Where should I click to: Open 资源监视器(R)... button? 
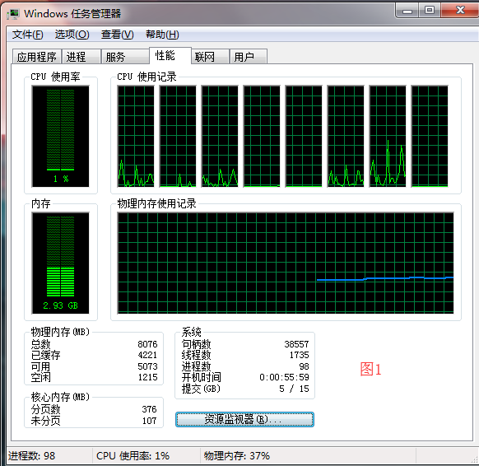coord(244,419)
